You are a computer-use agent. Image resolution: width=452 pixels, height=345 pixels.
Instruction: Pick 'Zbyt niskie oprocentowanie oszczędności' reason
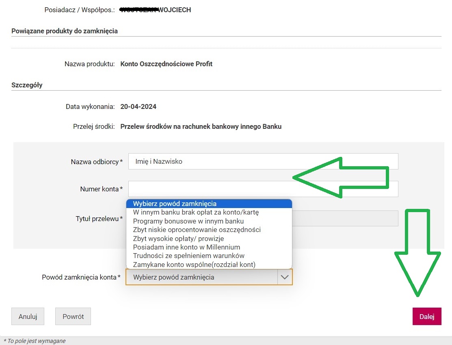pos(197,230)
